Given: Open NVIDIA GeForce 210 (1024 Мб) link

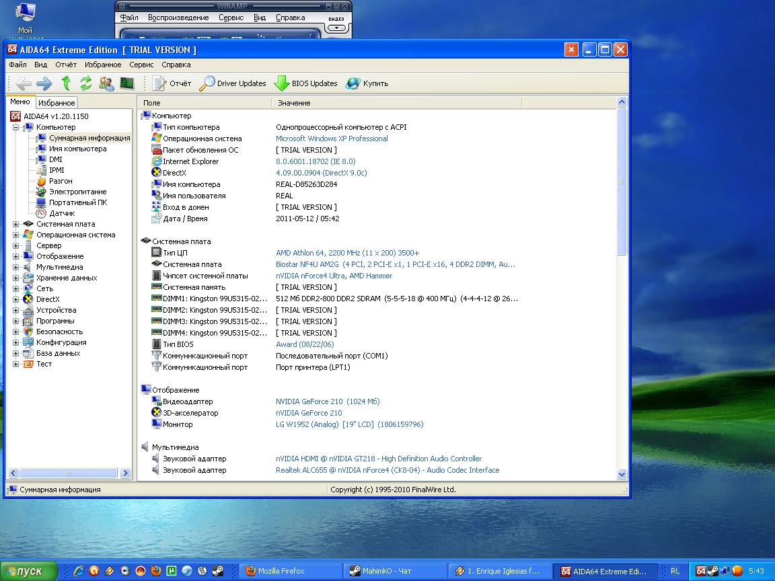Looking at the screenshot, I should click(x=328, y=401).
